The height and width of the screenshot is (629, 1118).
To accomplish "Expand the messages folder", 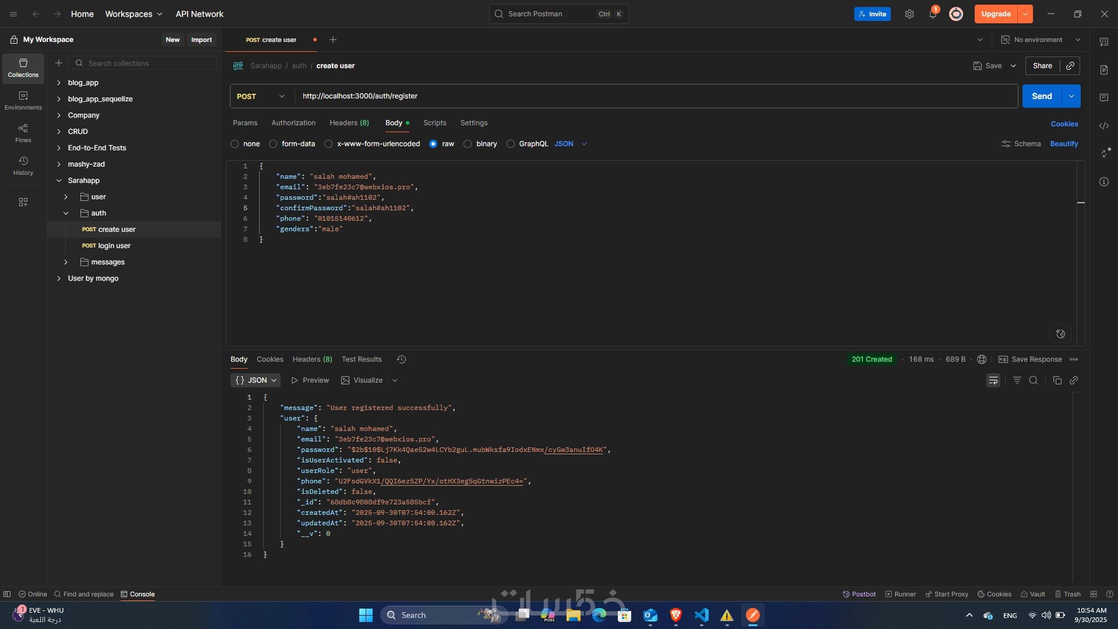I will pyautogui.click(x=66, y=262).
